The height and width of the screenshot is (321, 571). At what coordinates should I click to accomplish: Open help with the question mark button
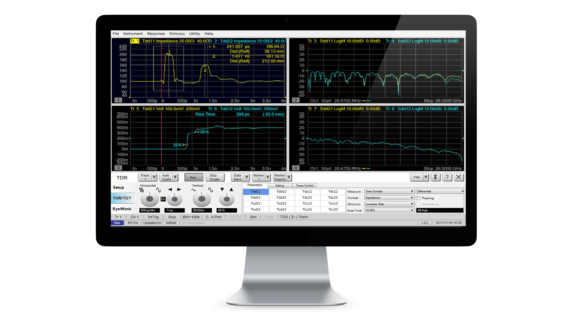[447, 177]
